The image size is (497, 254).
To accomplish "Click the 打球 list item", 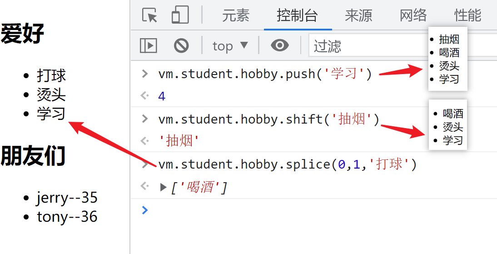I will [51, 75].
